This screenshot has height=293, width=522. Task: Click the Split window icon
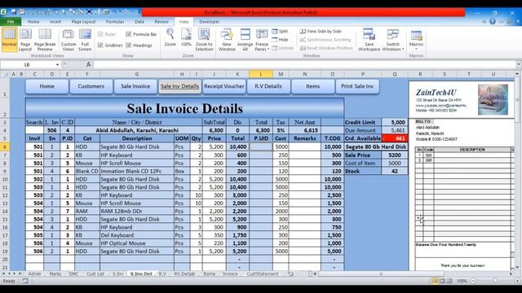tap(275, 31)
